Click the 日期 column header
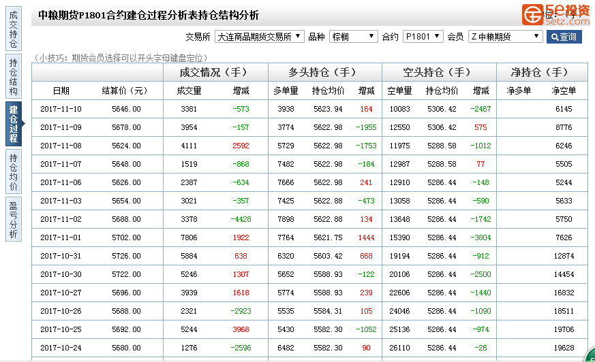The width and height of the screenshot is (595, 362). (x=61, y=91)
